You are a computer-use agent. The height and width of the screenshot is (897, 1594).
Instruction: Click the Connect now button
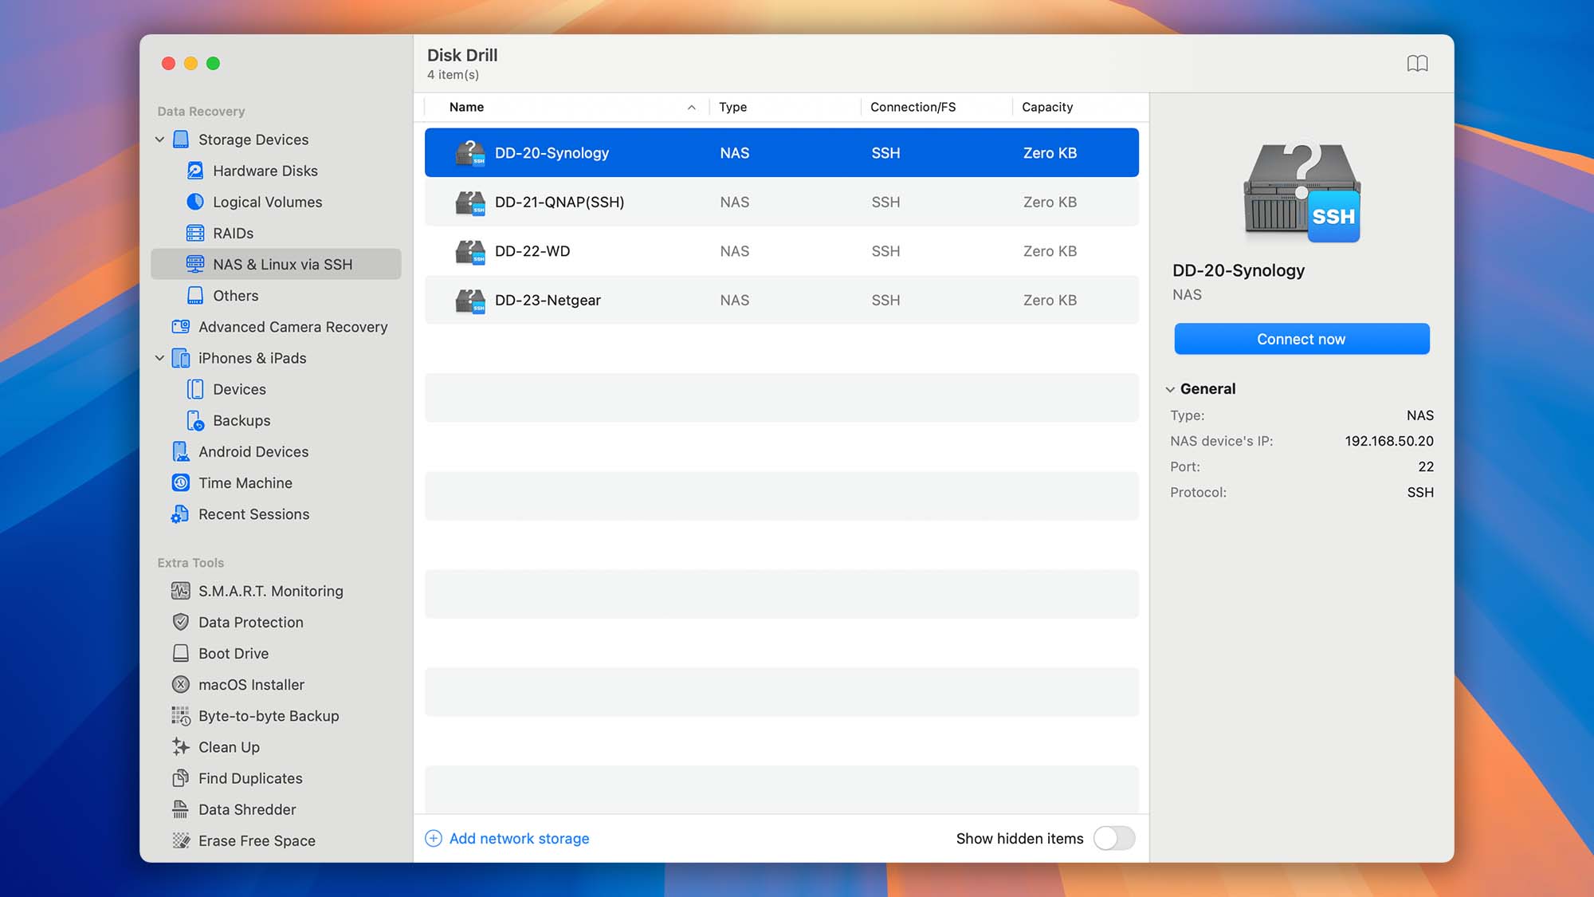click(1302, 339)
